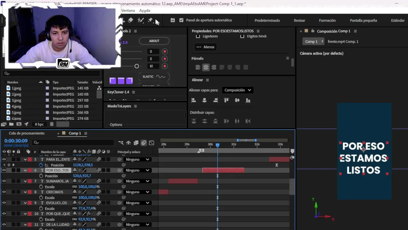408x230 pixels.
Task: Create a new folder in Project panel
Action: [11, 124]
